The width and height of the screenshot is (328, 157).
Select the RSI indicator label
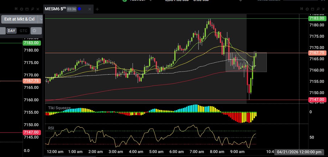tap(51, 128)
